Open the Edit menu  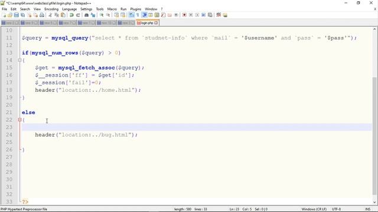click(14, 9)
